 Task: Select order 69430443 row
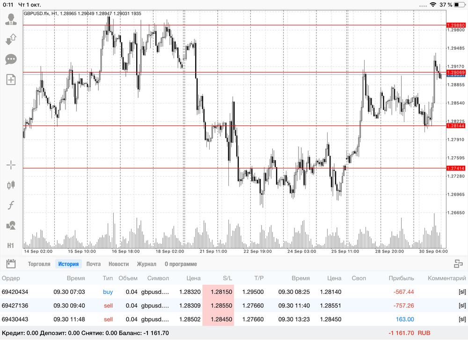pyautogui.click(x=234, y=319)
